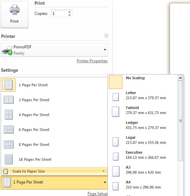Image resolution: width=190 pixels, height=196 pixels.
Task: Open printer information icon next to Printer heading
Action: [x=106, y=36]
